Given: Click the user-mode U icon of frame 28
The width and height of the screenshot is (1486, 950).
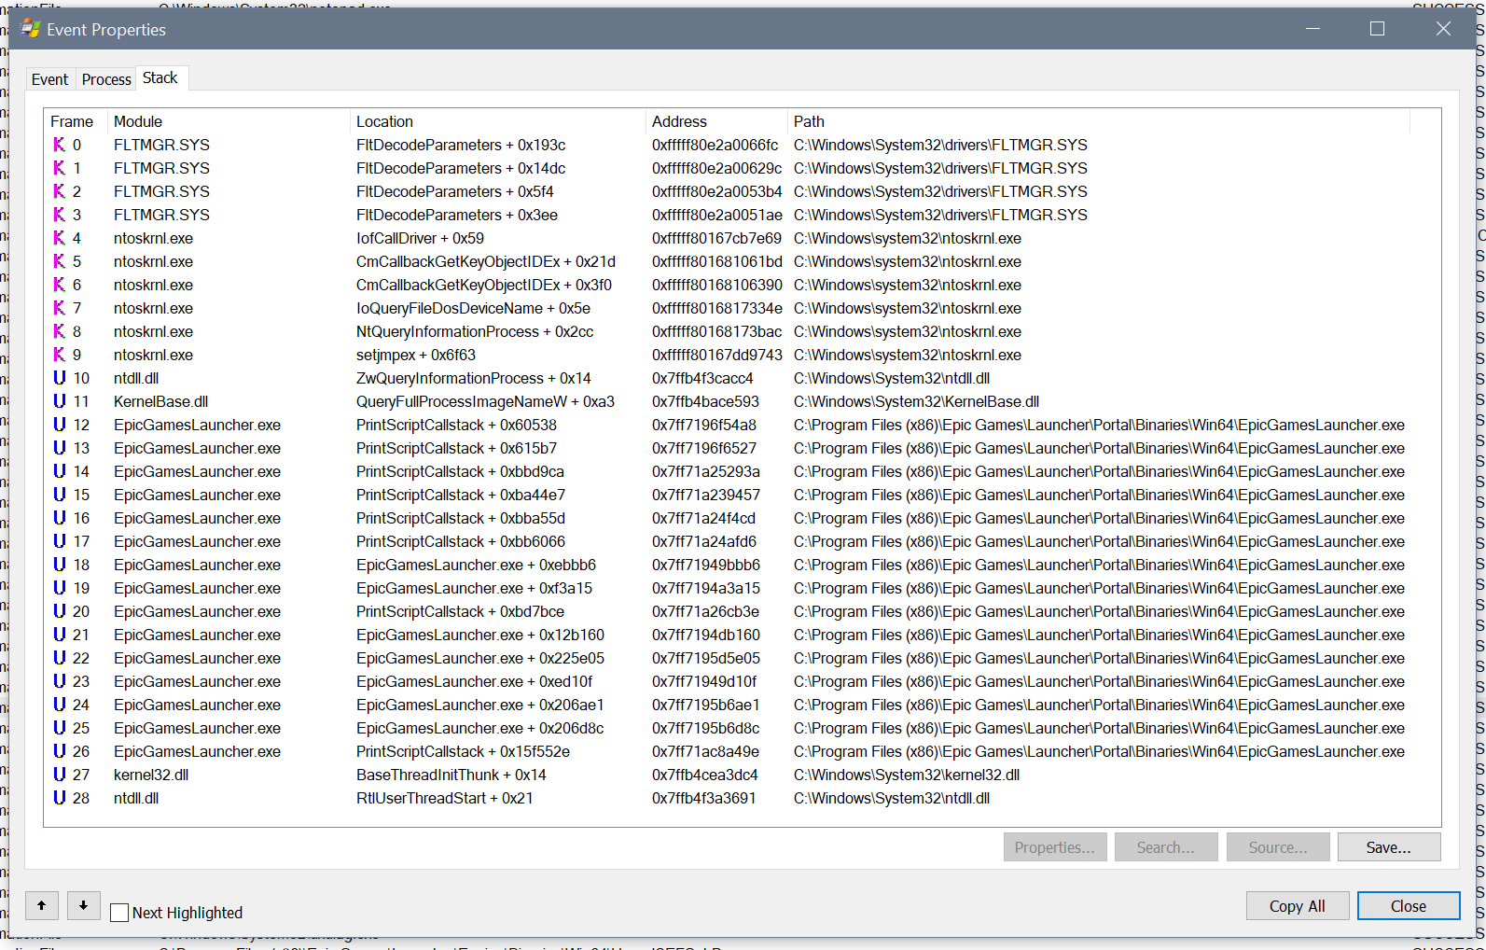Looking at the screenshot, I should click(x=59, y=798).
